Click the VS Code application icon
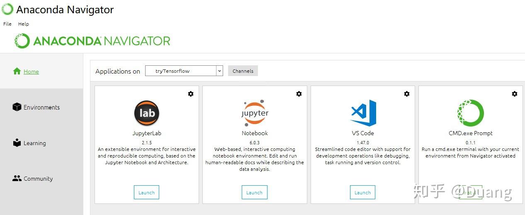Viewport: 525px width, 215px height. [363, 113]
